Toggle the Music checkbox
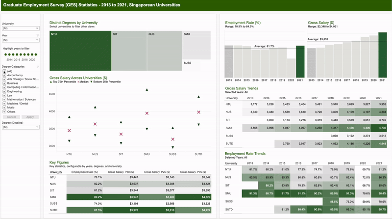Screen dimensions: 392x219 tap(4, 107)
